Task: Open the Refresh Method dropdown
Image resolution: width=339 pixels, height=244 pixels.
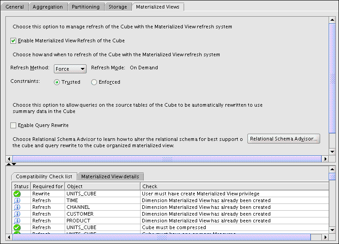Action: pyautogui.click(x=70, y=68)
